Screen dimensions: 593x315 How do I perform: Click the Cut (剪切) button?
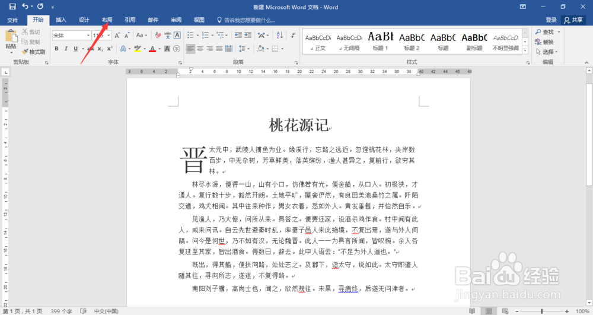(x=31, y=32)
